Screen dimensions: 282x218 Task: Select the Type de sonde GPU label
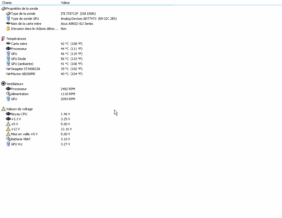[25, 19]
